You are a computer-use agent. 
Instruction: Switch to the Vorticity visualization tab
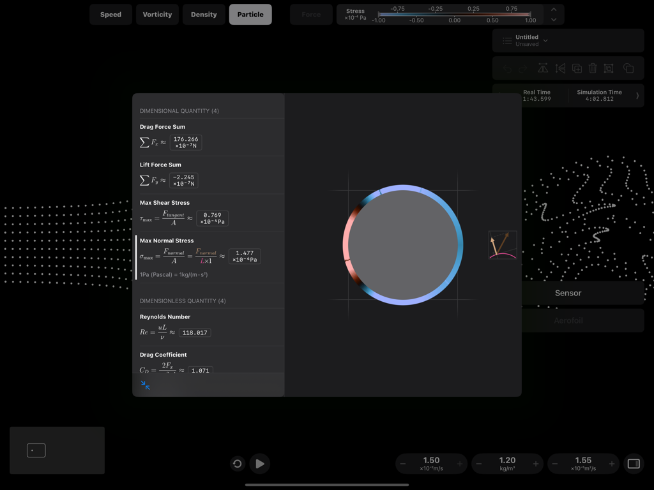[x=157, y=13]
